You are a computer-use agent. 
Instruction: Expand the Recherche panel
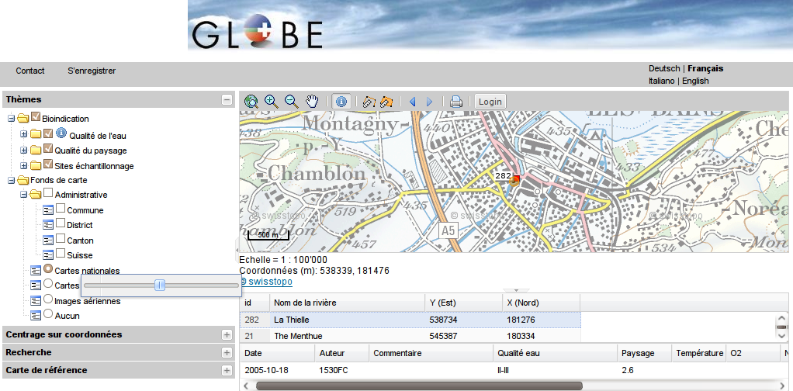point(227,352)
